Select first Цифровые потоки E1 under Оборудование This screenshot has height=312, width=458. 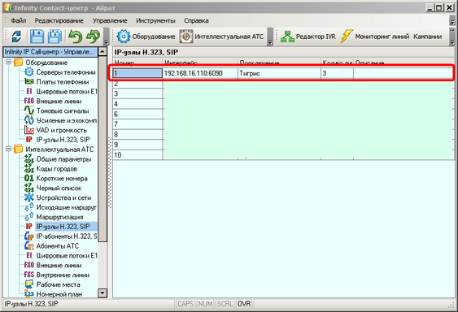67,92
